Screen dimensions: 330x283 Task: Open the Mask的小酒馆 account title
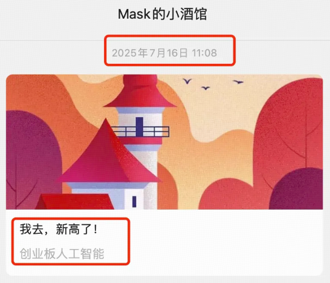point(162,14)
